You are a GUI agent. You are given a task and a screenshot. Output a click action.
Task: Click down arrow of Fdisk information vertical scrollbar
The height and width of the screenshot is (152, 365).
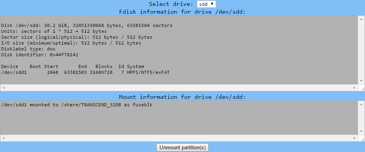(x=361, y=81)
